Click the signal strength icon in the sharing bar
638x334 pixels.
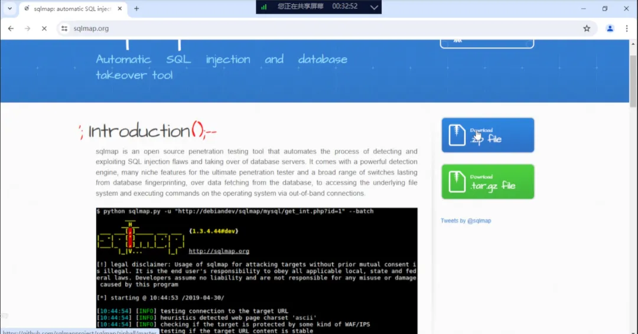(x=263, y=7)
